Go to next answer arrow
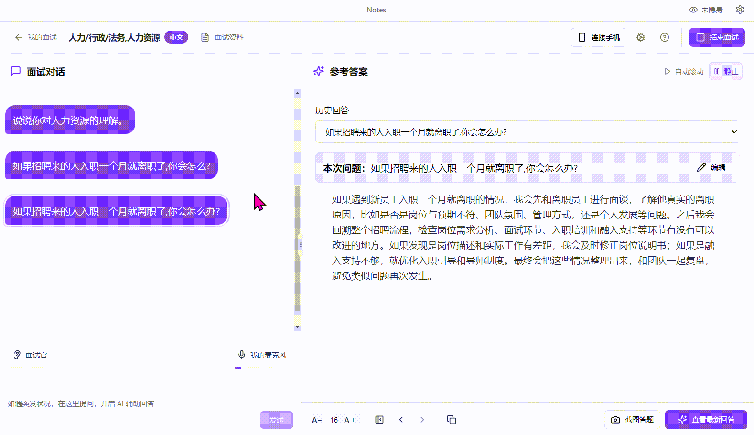754x435 pixels. tap(422, 420)
